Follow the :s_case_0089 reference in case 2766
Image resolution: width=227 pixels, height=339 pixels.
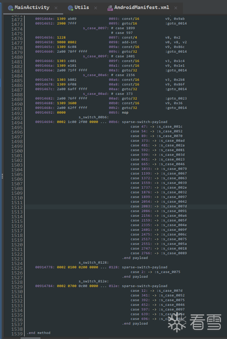174,253
